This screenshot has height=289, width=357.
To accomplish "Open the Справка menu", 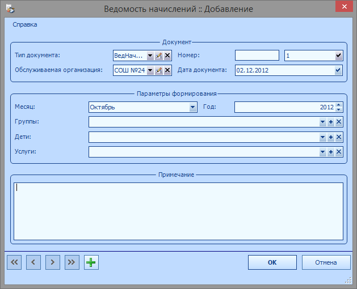I will pyautogui.click(x=25, y=24).
